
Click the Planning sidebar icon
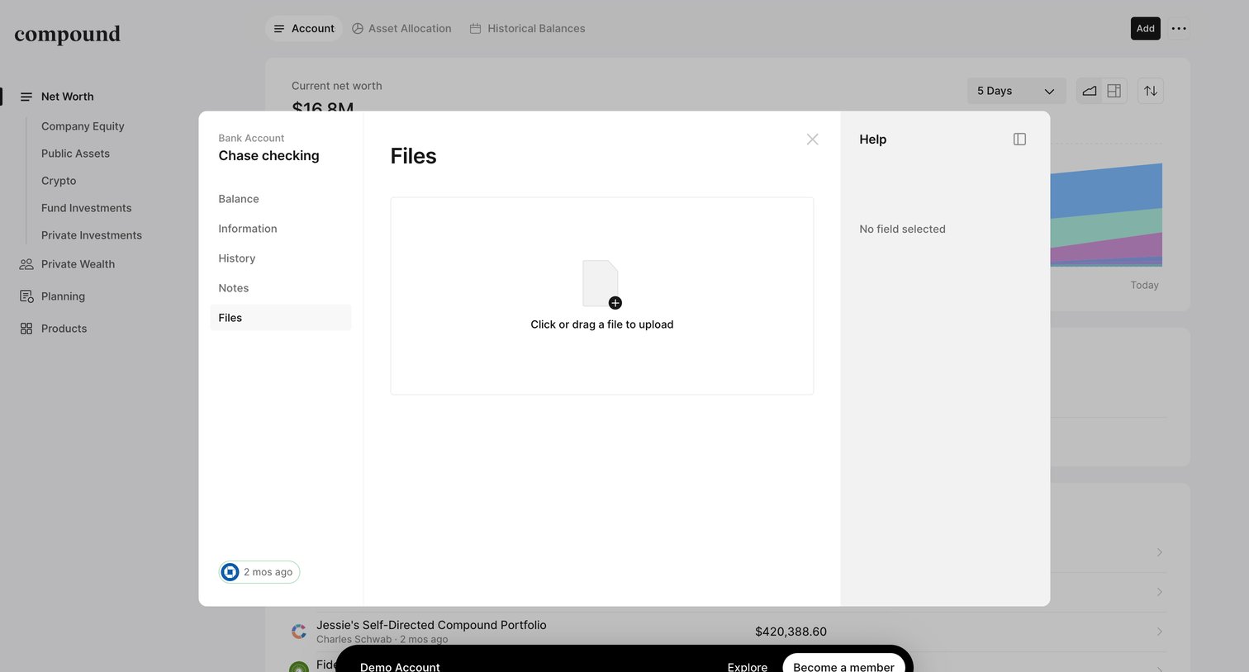pos(26,296)
